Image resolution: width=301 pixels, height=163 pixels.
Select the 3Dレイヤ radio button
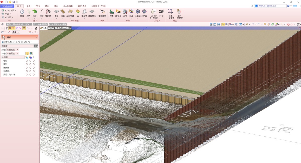pos(22,42)
